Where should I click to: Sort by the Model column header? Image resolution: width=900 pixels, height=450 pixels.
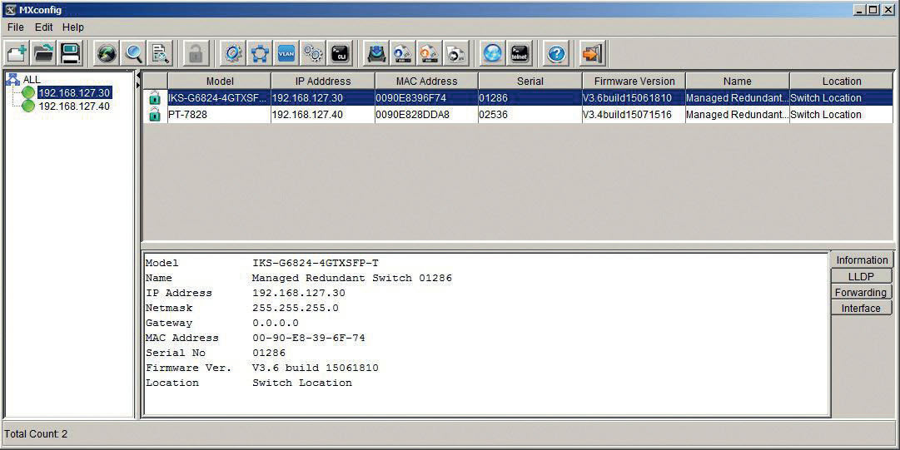(x=220, y=82)
